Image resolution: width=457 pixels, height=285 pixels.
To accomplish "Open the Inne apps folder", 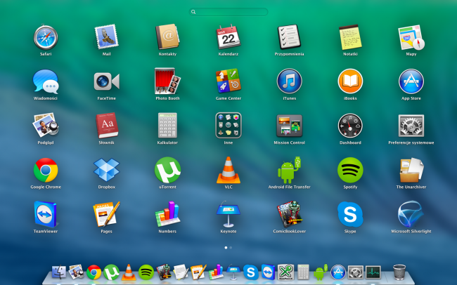I will click(x=228, y=125).
